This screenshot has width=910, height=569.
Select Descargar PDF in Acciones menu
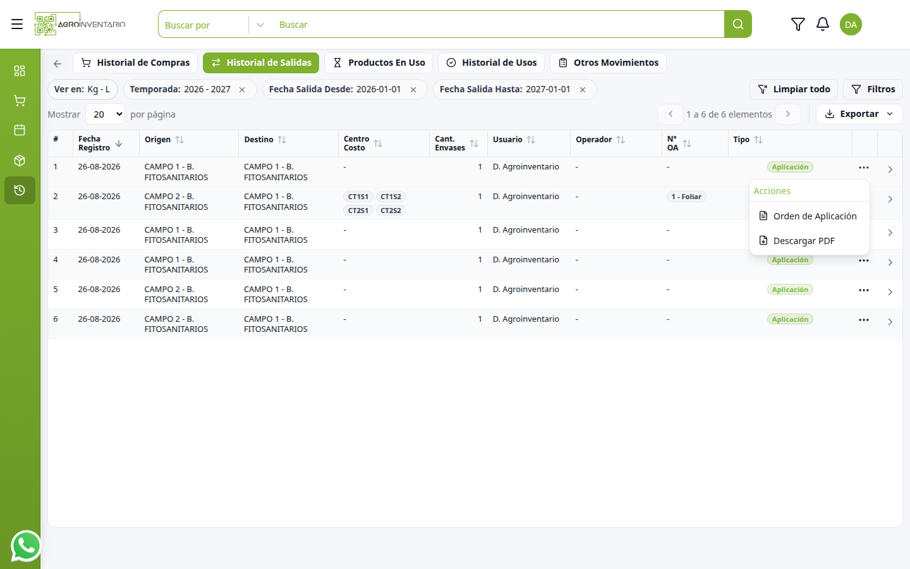[x=809, y=241]
